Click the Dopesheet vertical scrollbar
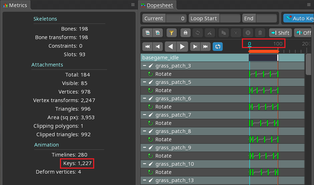 [x=309, y=65]
